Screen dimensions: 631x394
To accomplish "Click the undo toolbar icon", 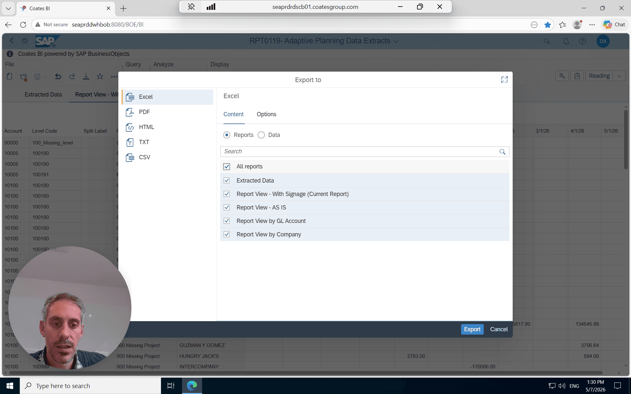I will coord(58,77).
